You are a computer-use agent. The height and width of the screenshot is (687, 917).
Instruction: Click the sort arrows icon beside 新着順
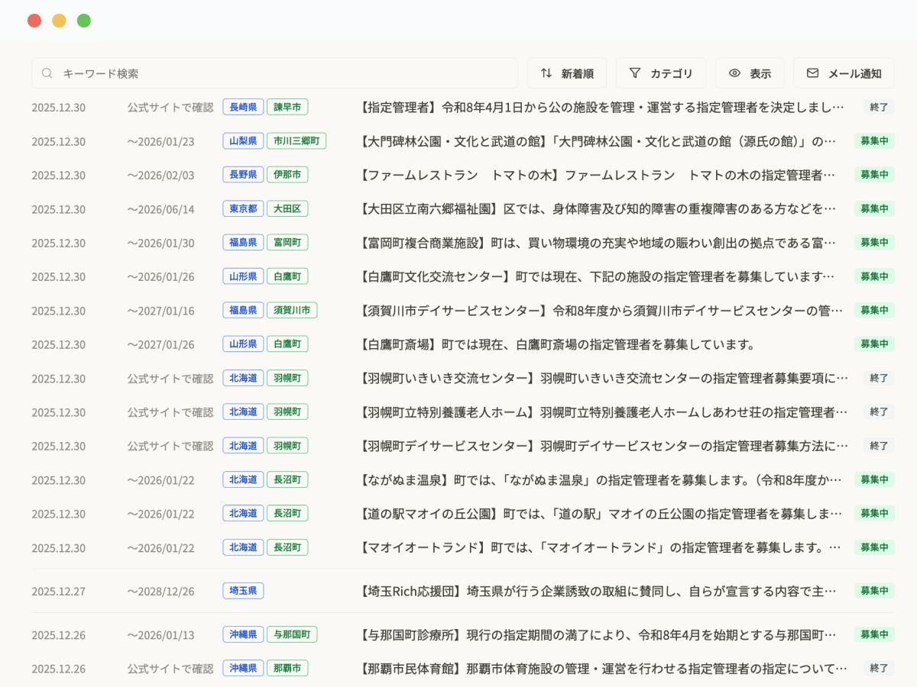[546, 73]
